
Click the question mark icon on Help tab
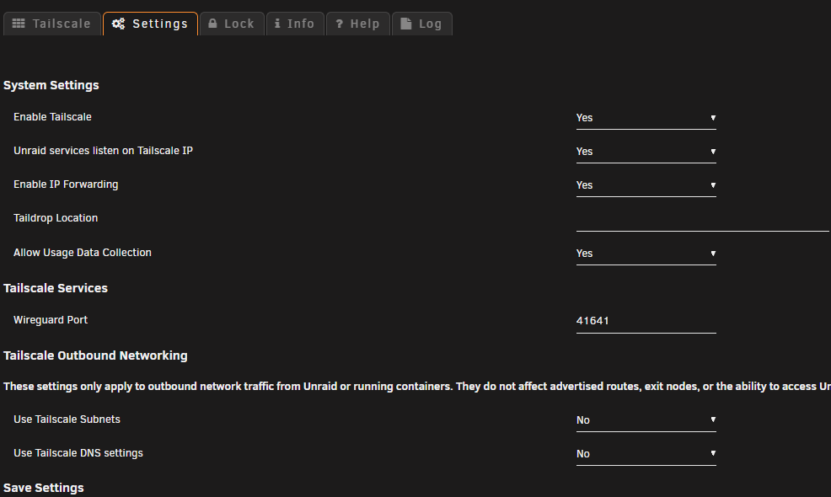[x=340, y=24]
